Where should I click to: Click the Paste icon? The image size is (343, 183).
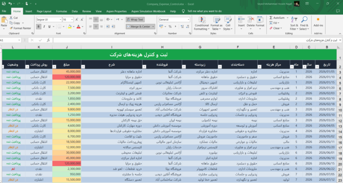point(4,20)
